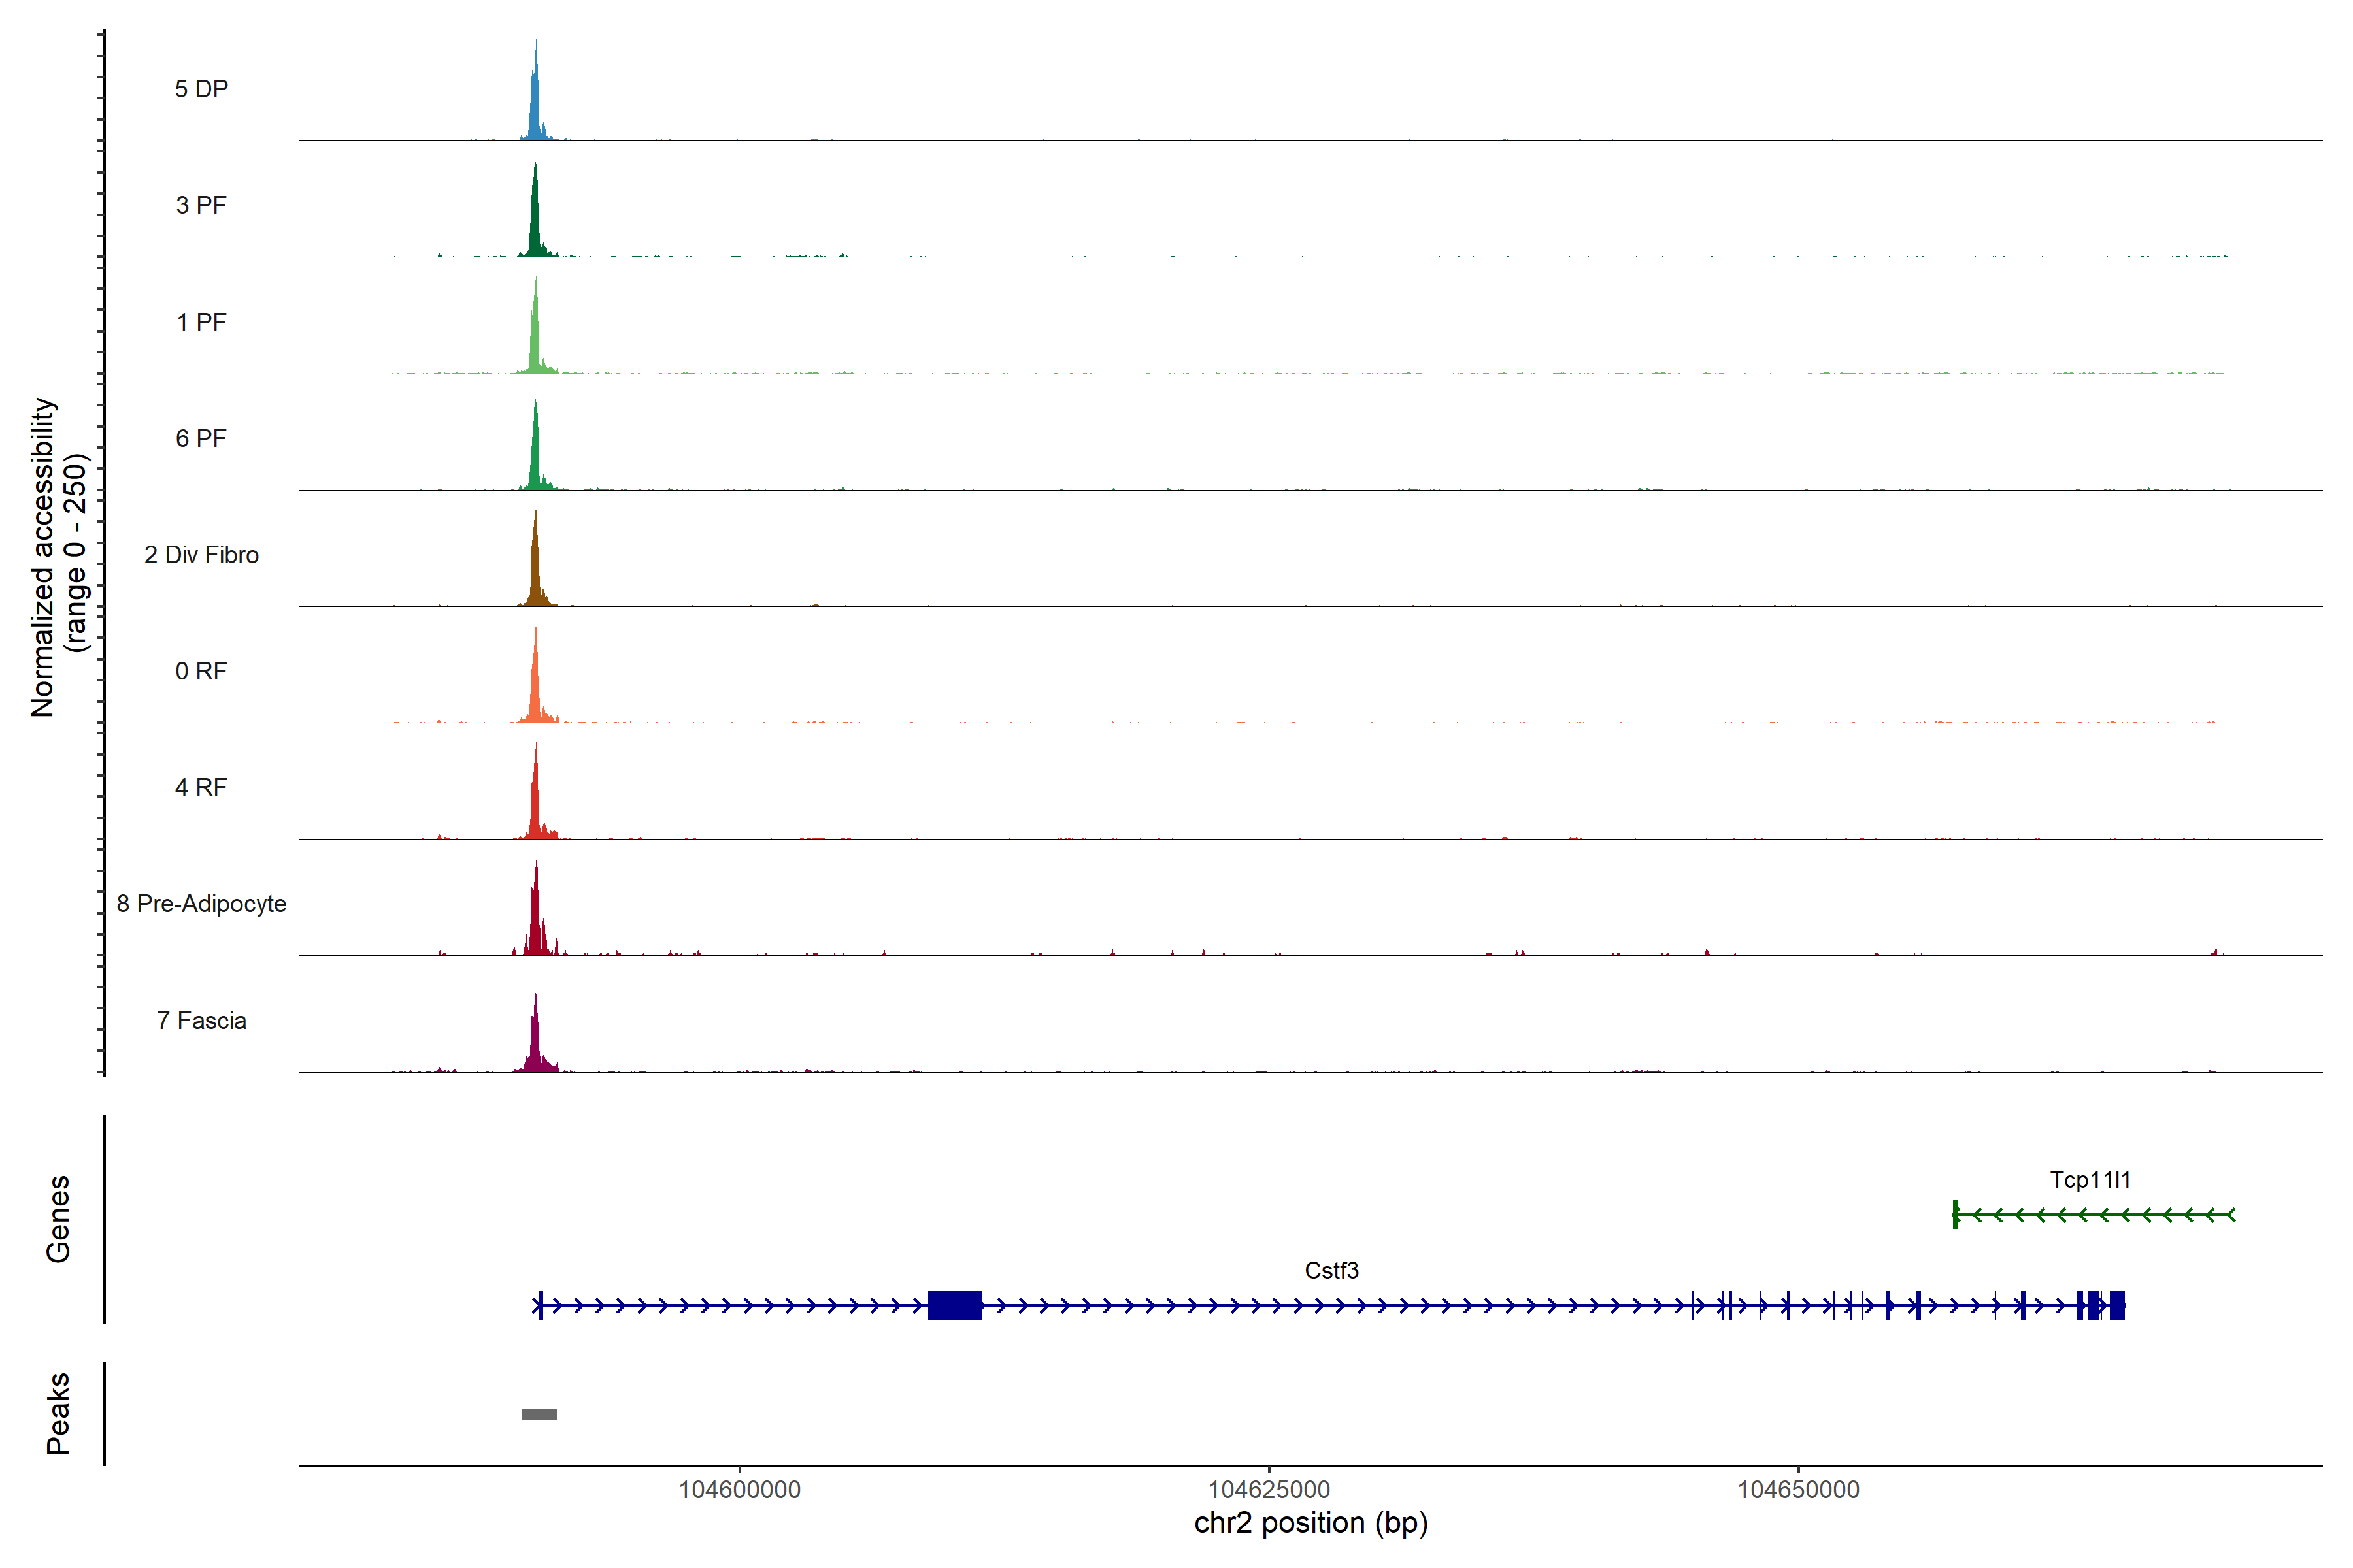Click the gray peak region bar
This screenshot has width=2353, height=1568.
click(x=539, y=1414)
